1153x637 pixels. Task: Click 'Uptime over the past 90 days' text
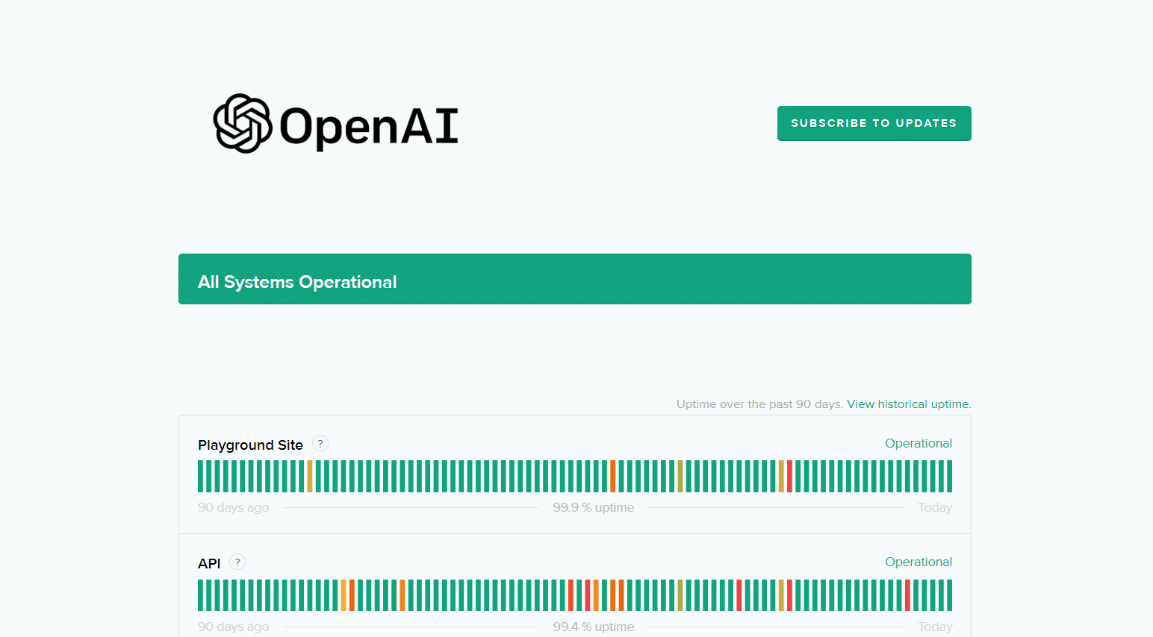pos(759,404)
